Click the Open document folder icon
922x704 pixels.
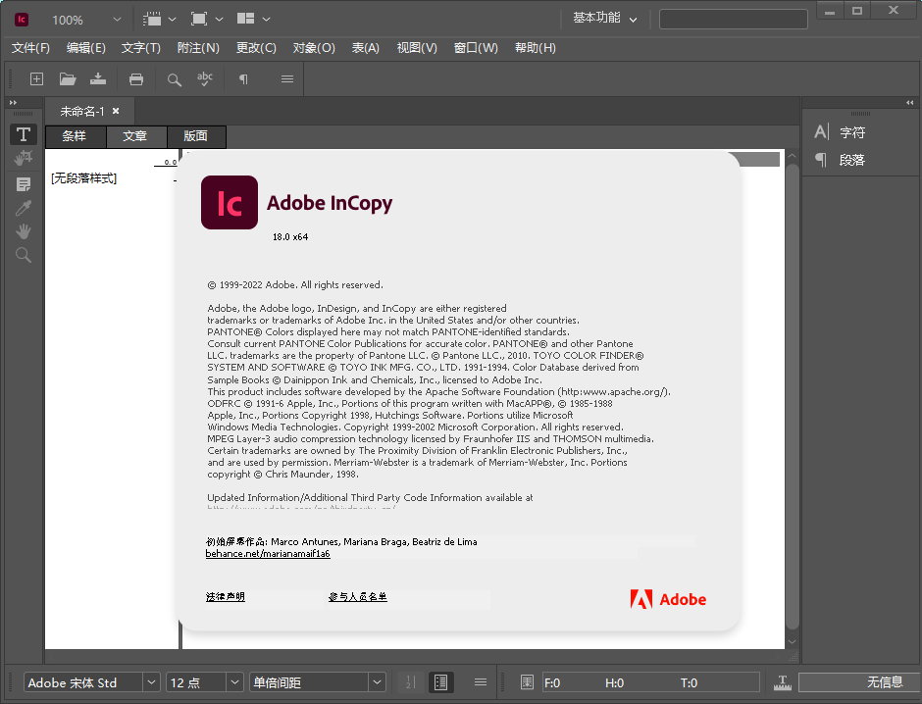68,79
